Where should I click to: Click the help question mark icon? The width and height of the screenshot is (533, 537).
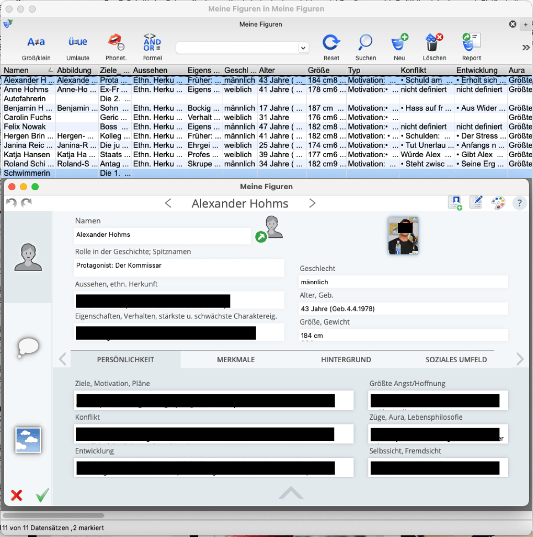pos(519,203)
